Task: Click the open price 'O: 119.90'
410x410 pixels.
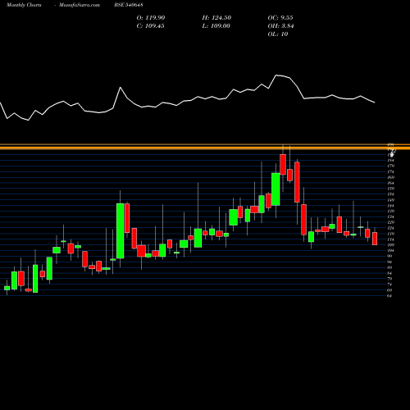Action: tap(151, 18)
